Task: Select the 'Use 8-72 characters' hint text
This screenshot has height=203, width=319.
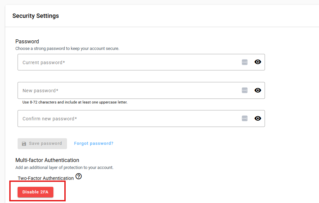Action: click(75, 102)
